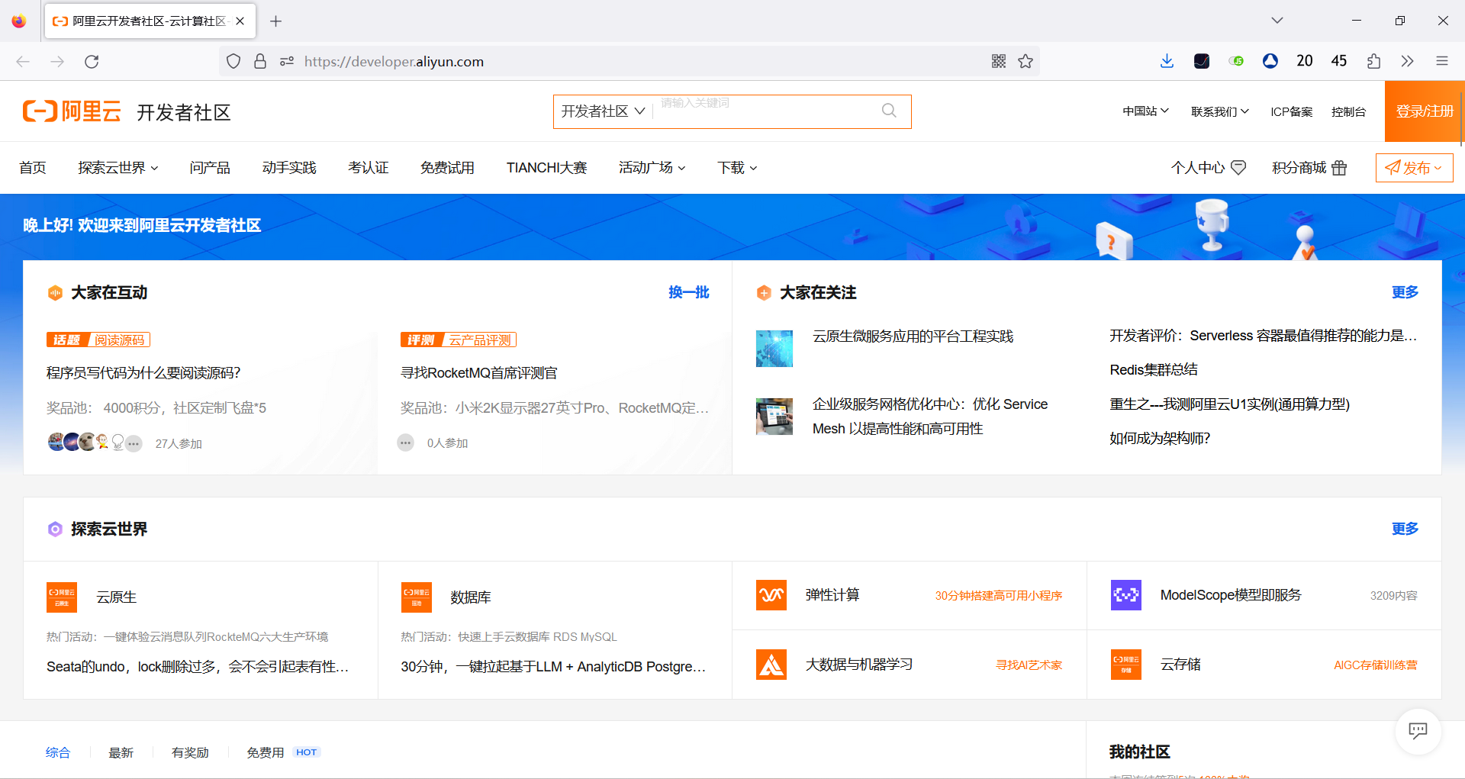Toggle the shield tracking protection icon
Screen dimensions: 1465x779
[x=233, y=61]
